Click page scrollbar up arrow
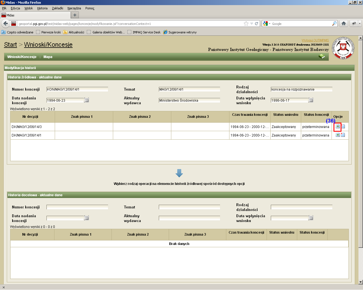363x290 pixels. coord(361,38)
